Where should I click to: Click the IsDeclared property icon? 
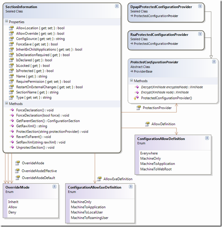pos(11,60)
